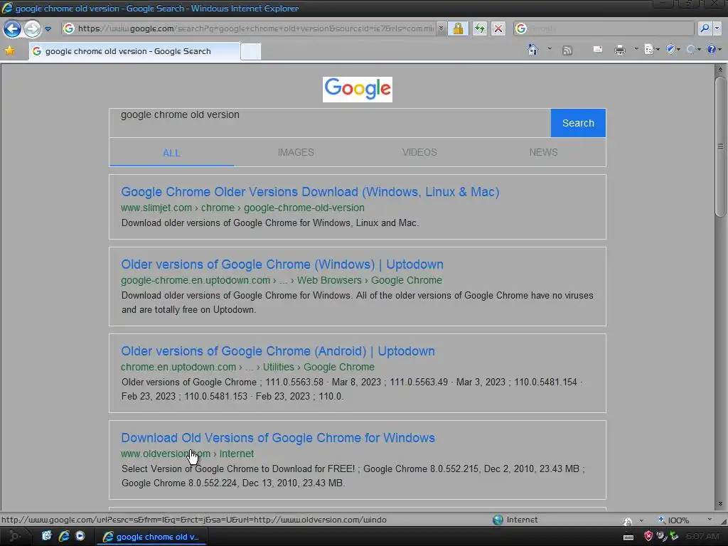Click the system clock showing 6:07 AM
728x546 pixels.
tap(702, 537)
